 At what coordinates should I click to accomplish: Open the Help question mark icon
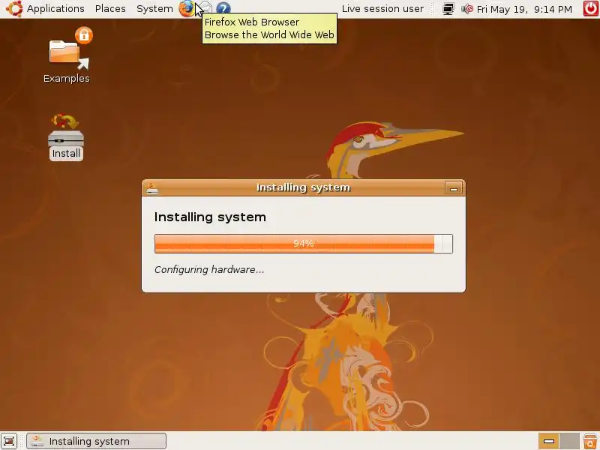pos(223,8)
